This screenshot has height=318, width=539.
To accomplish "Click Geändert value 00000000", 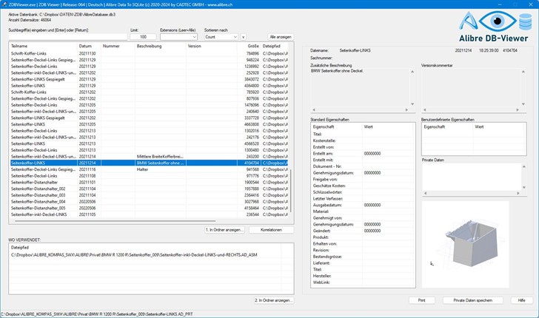I will [x=372, y=231].
